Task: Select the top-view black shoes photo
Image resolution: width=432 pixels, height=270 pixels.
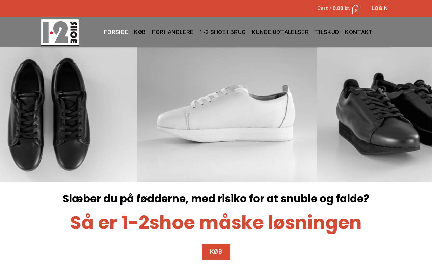Action: click(69, 115)
